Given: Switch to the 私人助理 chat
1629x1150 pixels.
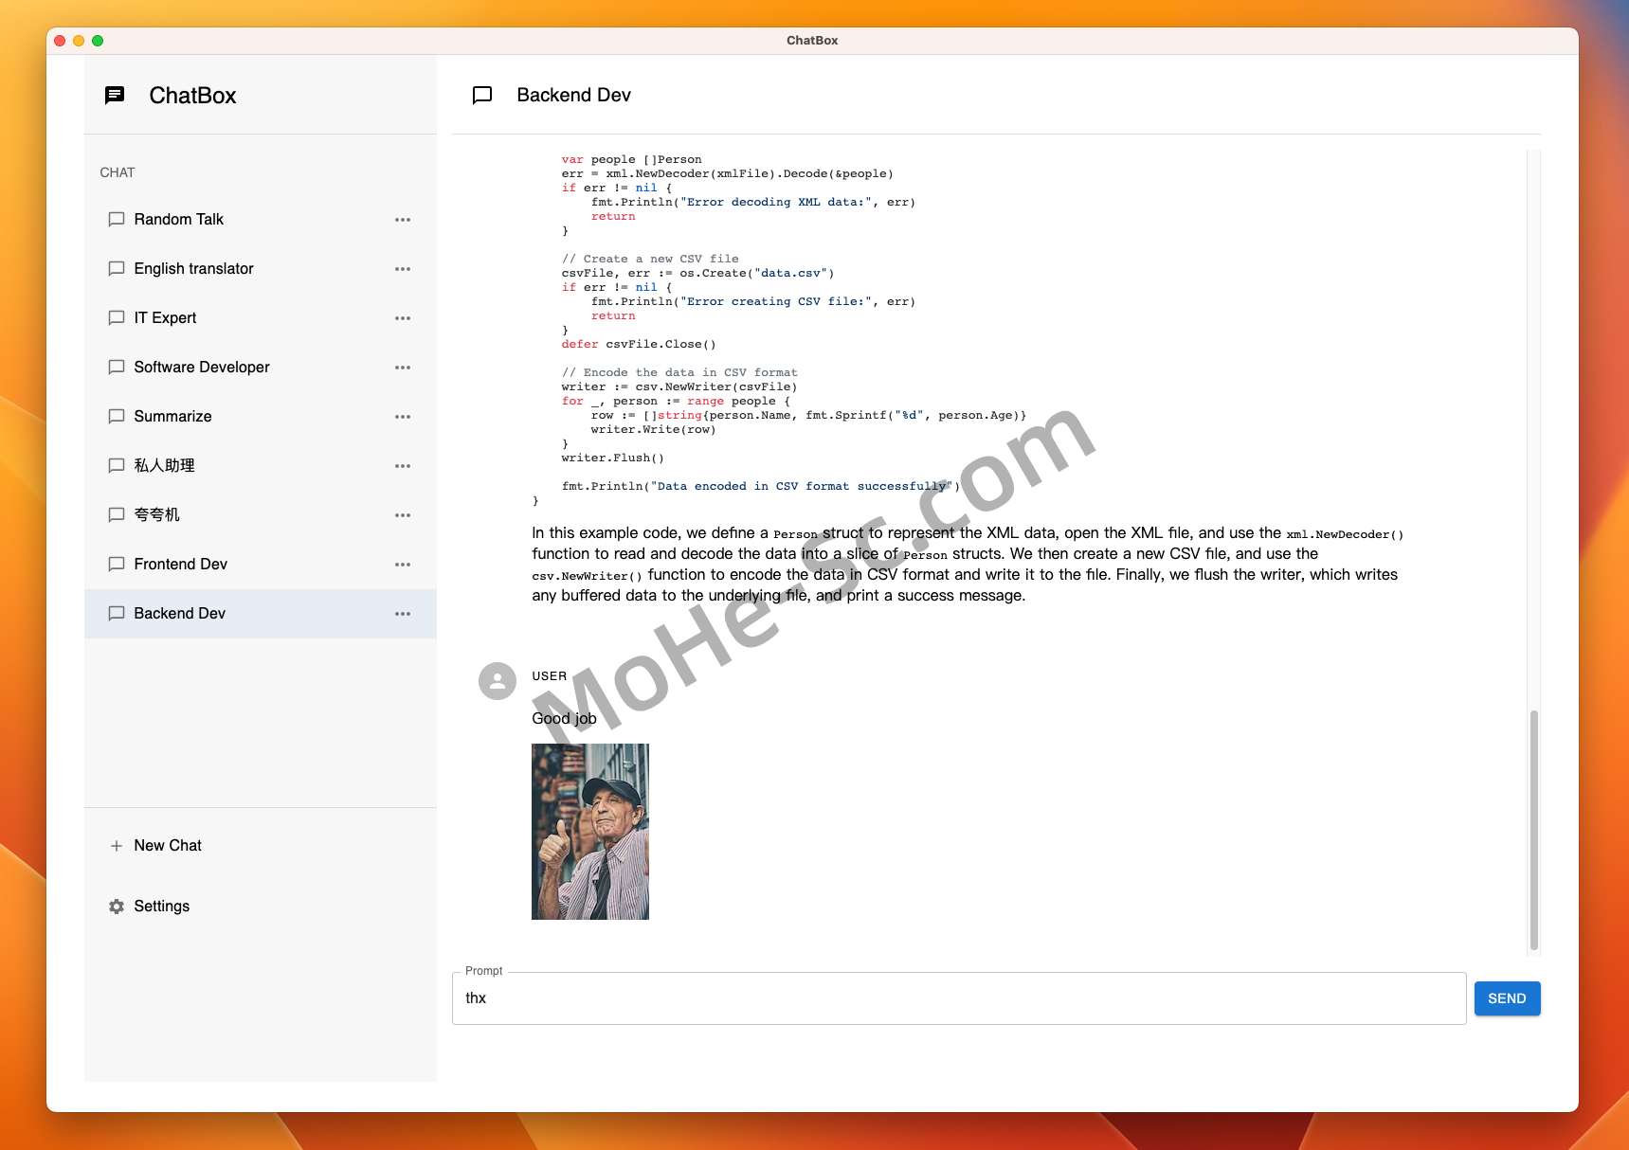Looking at the screenshot, I should click(261, 466).
